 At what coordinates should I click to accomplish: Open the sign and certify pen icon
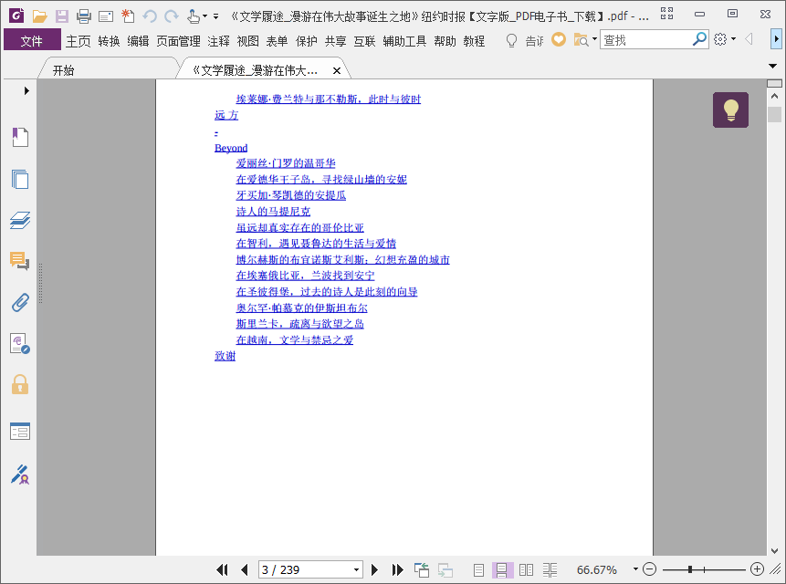(20, 474)
